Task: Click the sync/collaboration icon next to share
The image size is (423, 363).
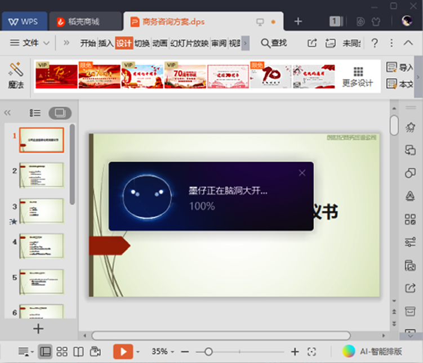Action: [330, 43]
